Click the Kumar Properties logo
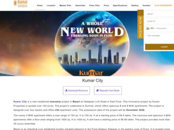174x130 pixels. pos(20,3)
